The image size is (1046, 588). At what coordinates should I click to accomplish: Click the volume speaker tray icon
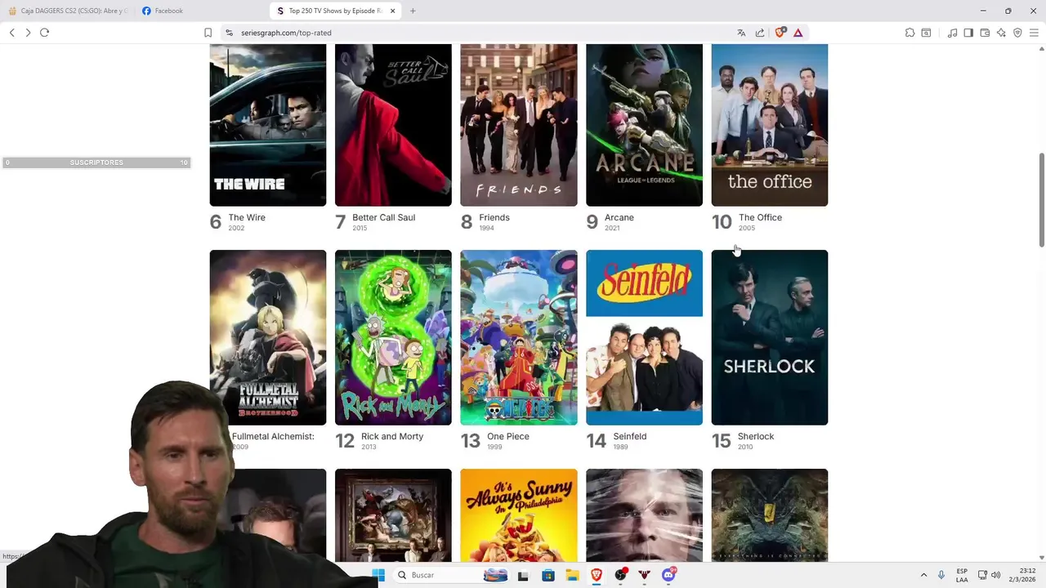995,575
